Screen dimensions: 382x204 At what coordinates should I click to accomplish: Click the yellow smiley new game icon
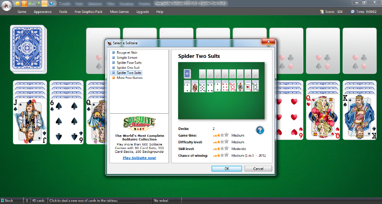pos(17,4)
